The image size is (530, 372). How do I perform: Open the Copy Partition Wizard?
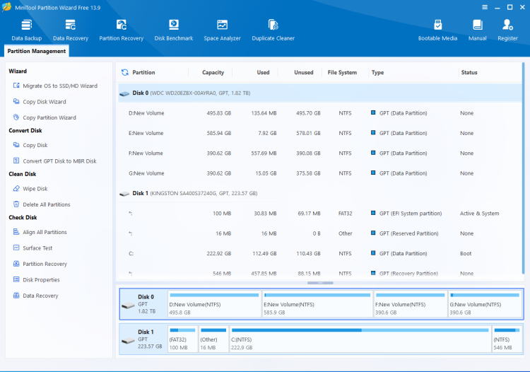45,117
